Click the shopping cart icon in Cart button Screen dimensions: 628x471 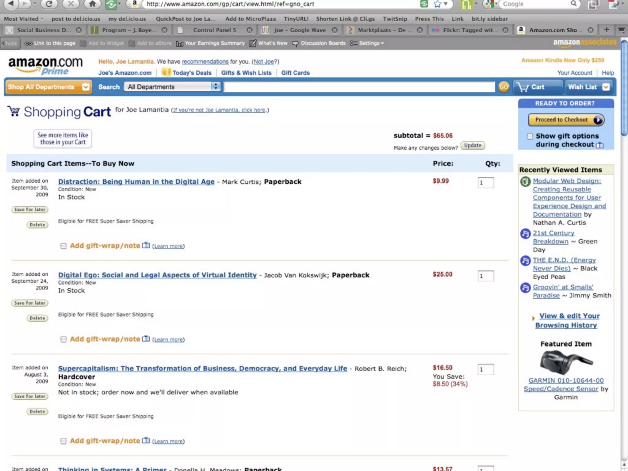click(522, 87)
